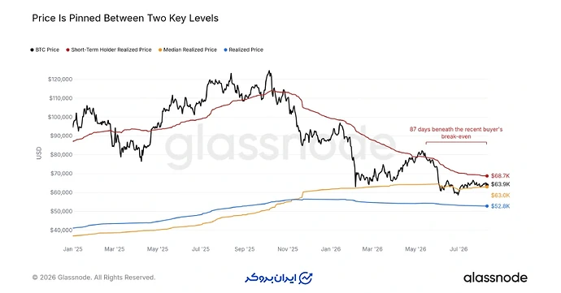Viewport: 561px width, 293px height.
Task: Toggle the BTC Price legend entry
Action: coord(45,50)
